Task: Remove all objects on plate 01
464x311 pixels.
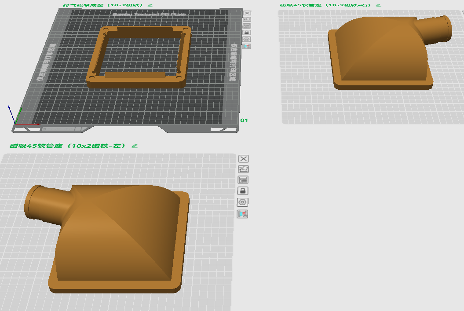Action: coord(247,13)
